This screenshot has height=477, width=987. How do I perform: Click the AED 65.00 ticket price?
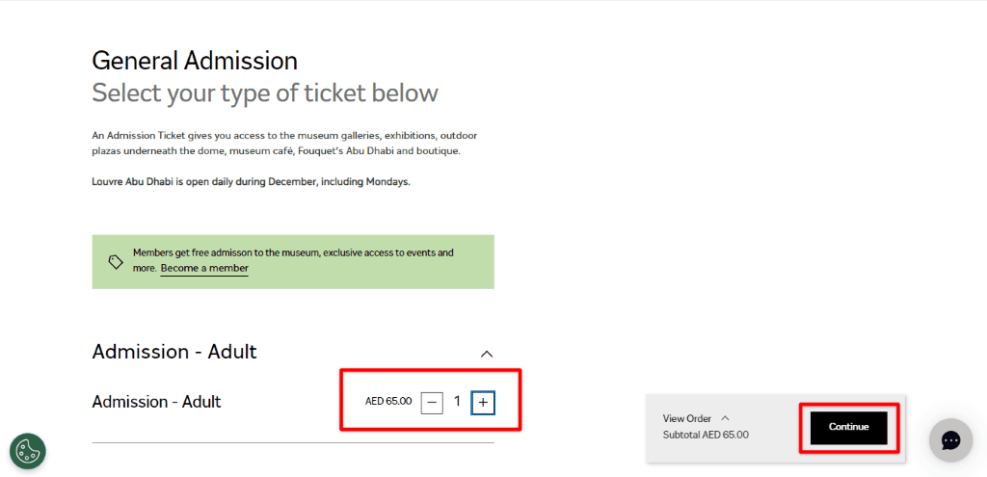(388, 402)
